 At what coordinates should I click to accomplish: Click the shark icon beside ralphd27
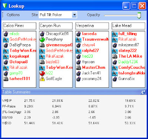tap(78, 51)
